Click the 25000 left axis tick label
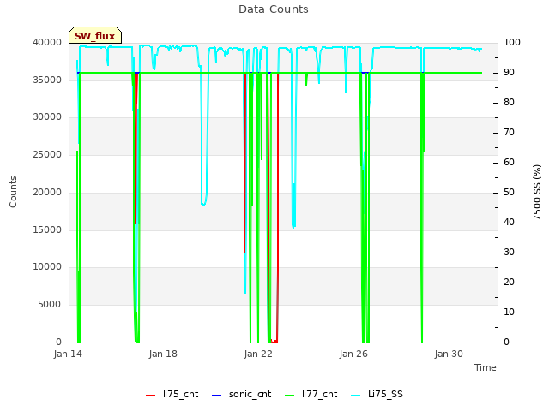549x411 pixels. coord(47,154)
